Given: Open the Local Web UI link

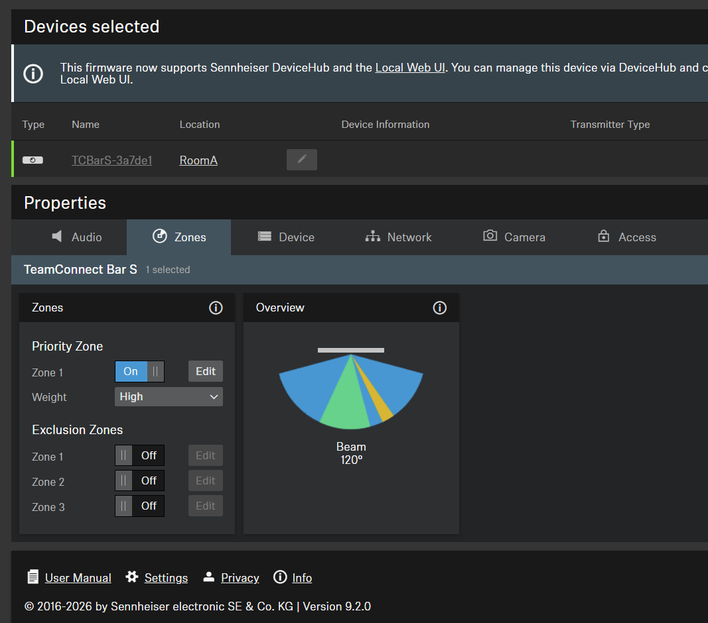Looking at the screenshot, I should (x=410, y=68).
